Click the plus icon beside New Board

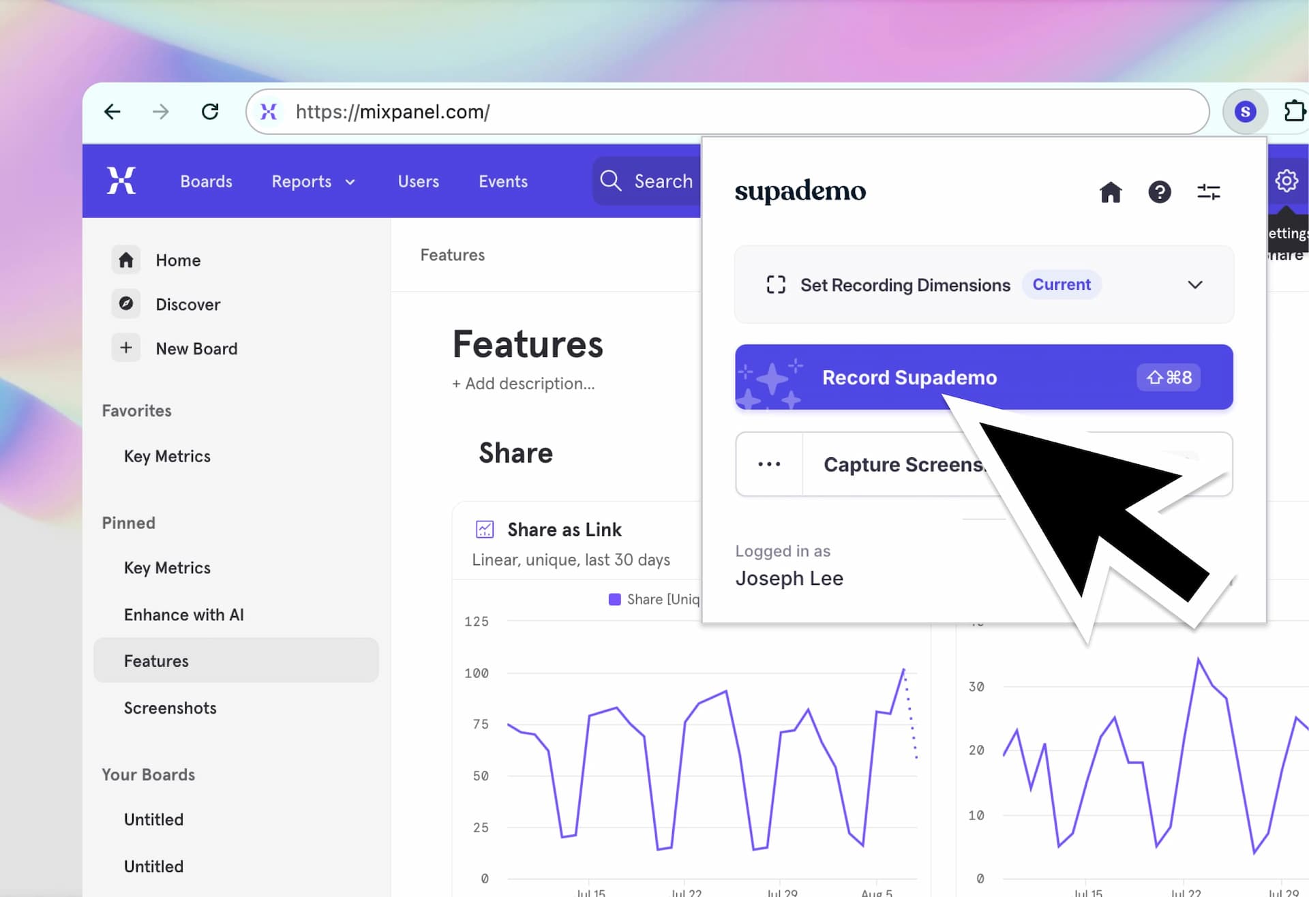pyautogui.click(x=126, y=348)
